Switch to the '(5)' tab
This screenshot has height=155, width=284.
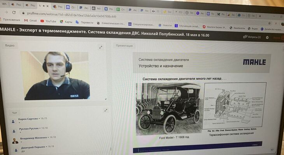[70, 7]
